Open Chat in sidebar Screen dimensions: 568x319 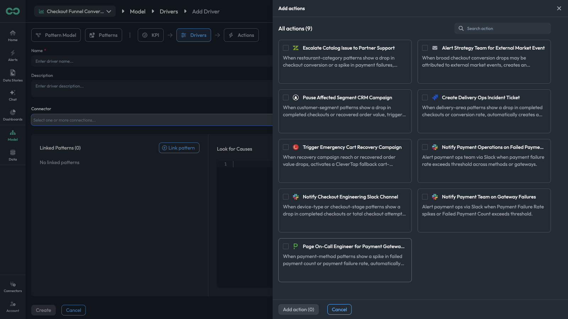tap(13, 95)
